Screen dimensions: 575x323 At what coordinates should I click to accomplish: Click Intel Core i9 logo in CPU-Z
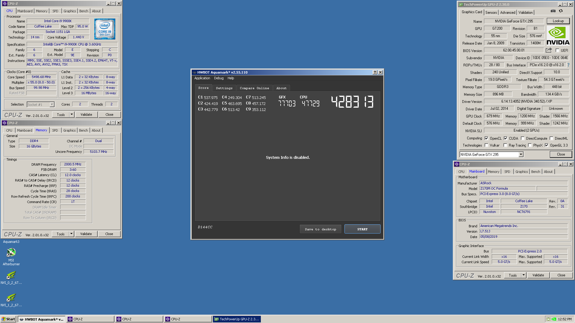[x=105, y=29]
